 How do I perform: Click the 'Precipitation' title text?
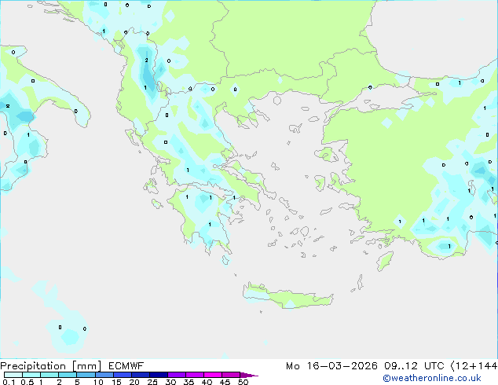tap(33, 366)
